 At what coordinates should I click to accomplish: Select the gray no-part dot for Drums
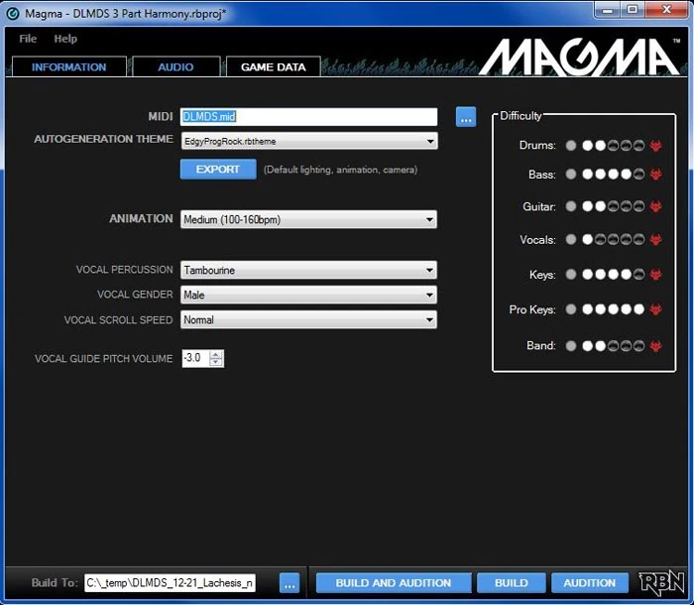point(571,145)
